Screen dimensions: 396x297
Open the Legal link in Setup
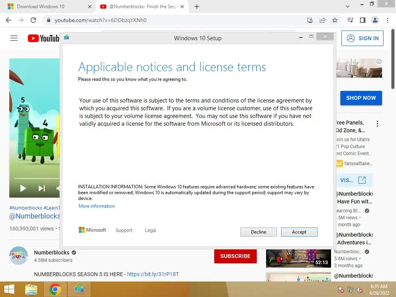[x=150, y=230]
